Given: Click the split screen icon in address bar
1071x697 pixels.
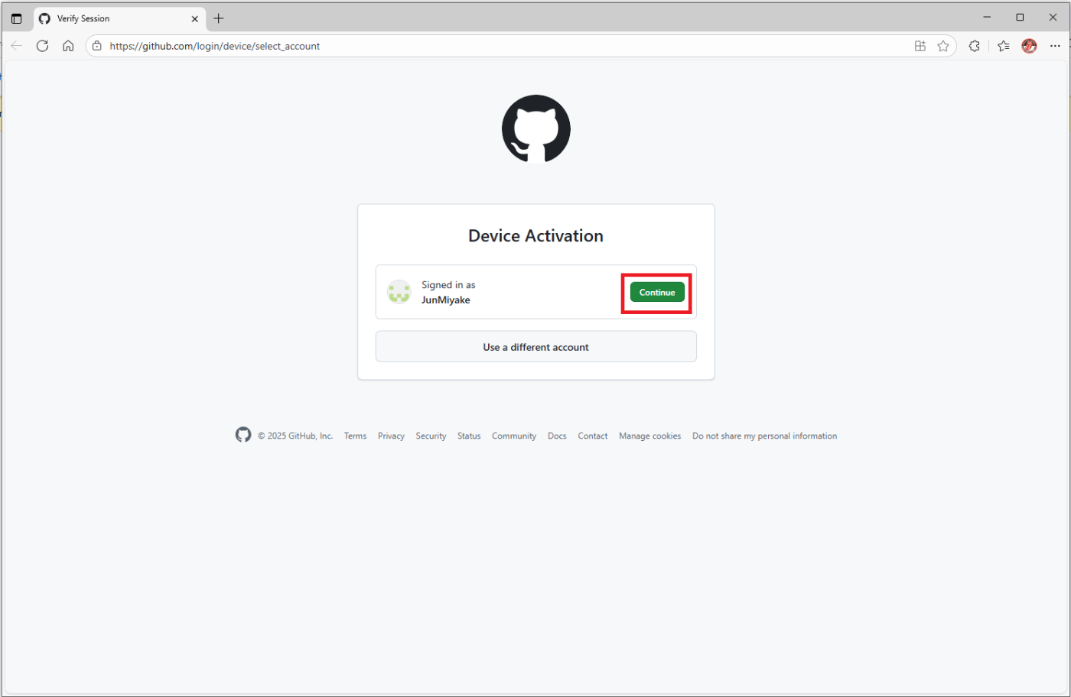Looking at the screenshot, I should [920, 46].
